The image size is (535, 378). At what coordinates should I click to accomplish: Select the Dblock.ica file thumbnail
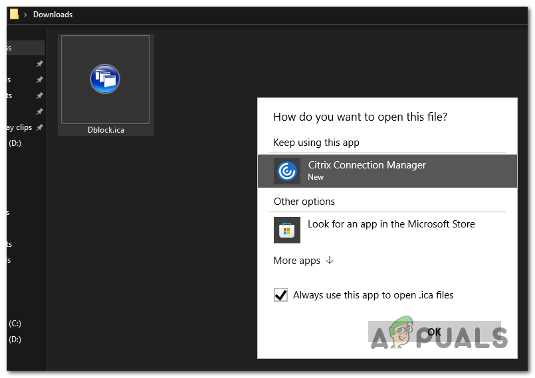click(x=106, y=80)
